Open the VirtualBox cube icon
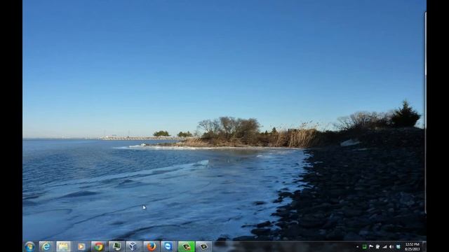 pyautogui.click(x=133, y=246)
